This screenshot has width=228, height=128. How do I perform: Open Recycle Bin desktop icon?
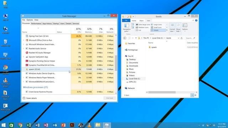(x=6, y=43)
